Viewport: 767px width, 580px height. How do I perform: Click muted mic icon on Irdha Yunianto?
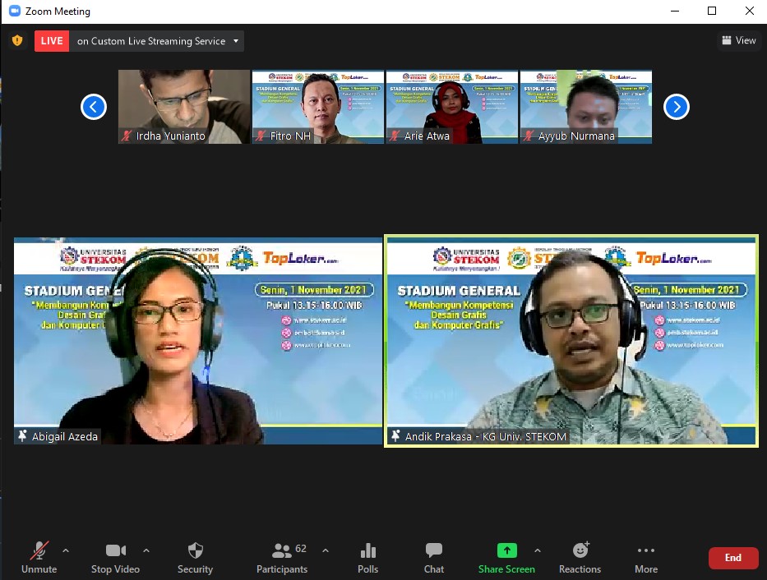127,136
